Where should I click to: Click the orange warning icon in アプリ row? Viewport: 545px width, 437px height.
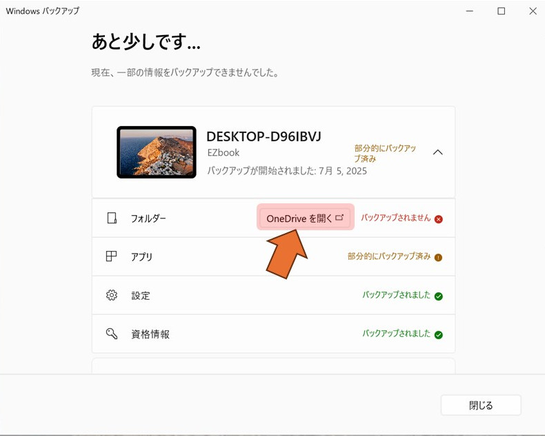point(438,257)
